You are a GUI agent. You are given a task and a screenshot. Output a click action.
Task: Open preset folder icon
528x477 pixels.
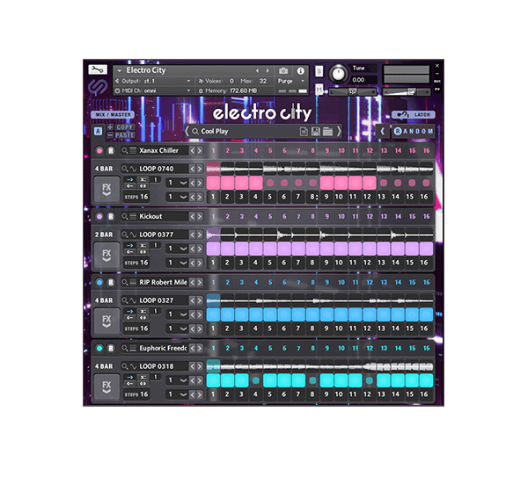(327, 131)
